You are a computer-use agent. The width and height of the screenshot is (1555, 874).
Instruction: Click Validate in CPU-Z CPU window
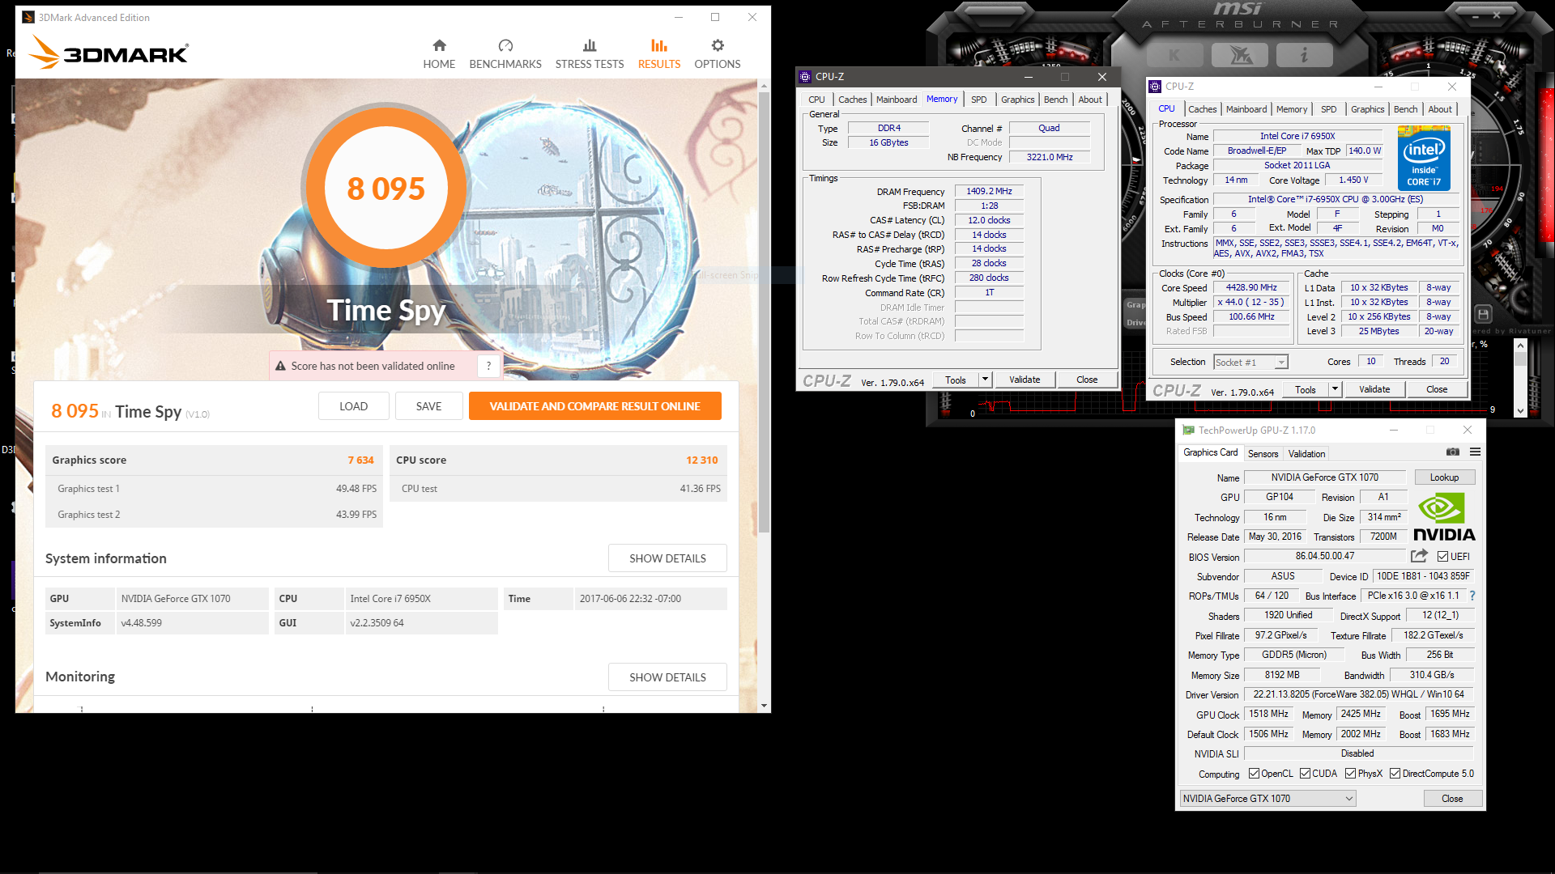(1374, 389)
